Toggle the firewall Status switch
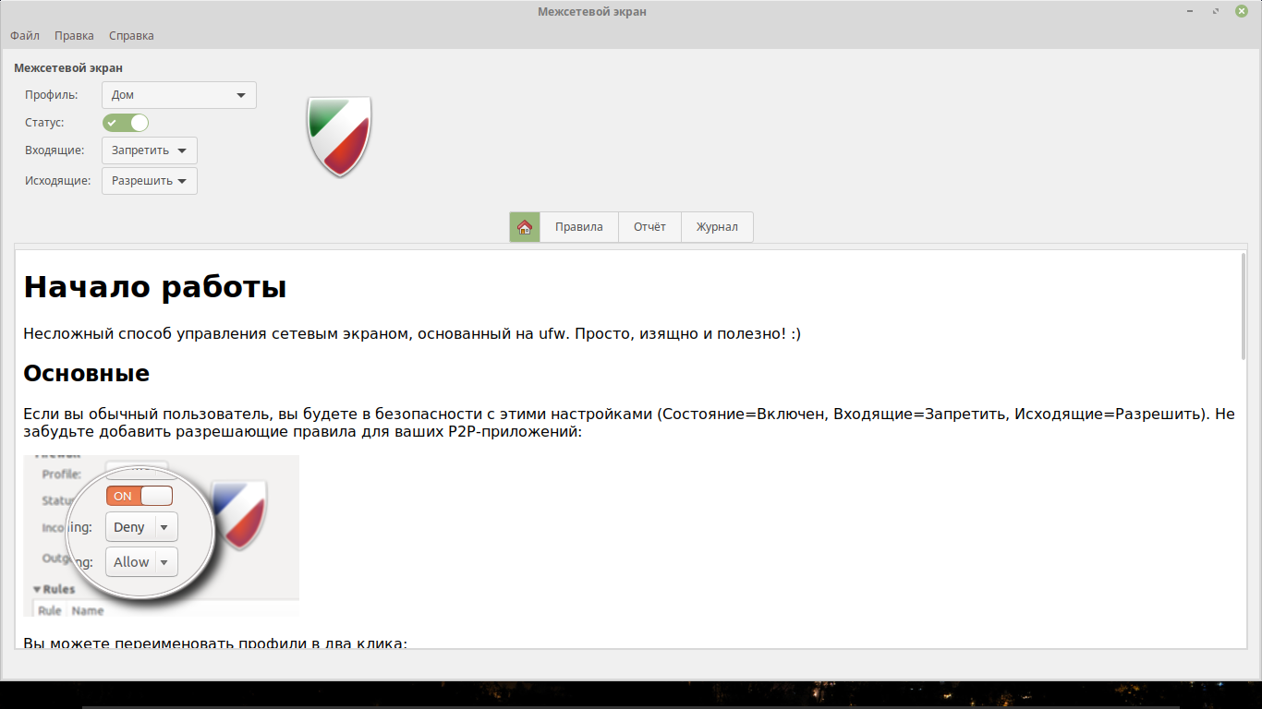Screen dimensions: 1262x709 [x=126, y=123]
